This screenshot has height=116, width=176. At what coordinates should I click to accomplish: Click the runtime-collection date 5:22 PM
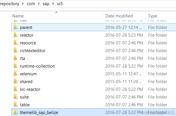124,66
